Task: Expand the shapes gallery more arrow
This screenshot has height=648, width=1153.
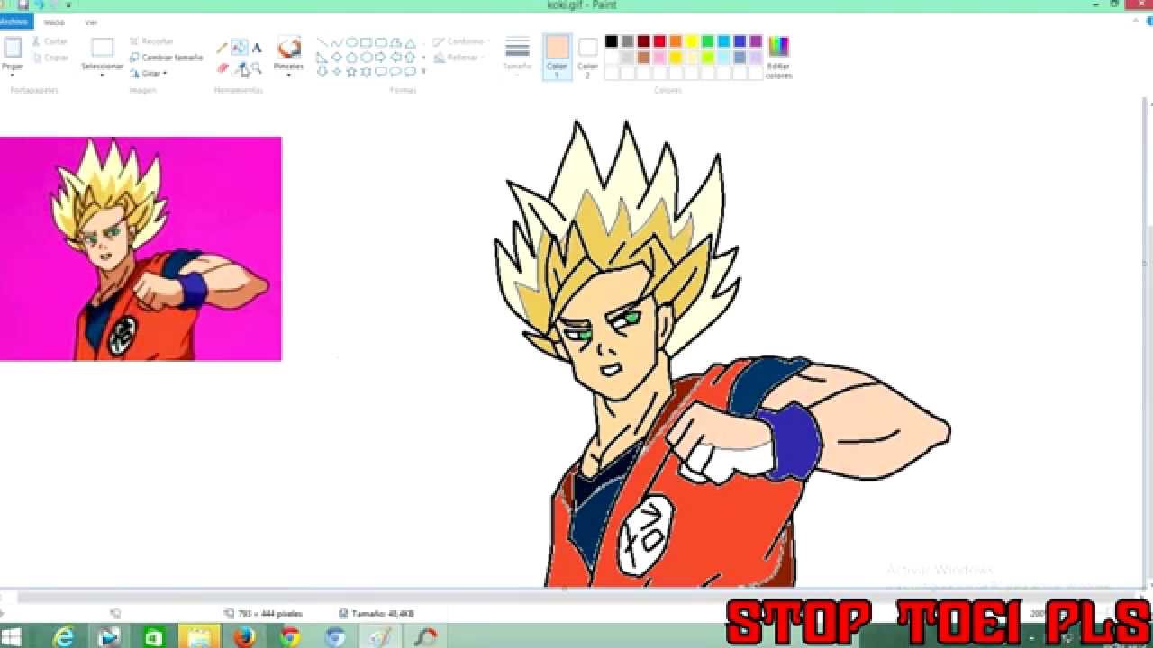Action: 423,71
